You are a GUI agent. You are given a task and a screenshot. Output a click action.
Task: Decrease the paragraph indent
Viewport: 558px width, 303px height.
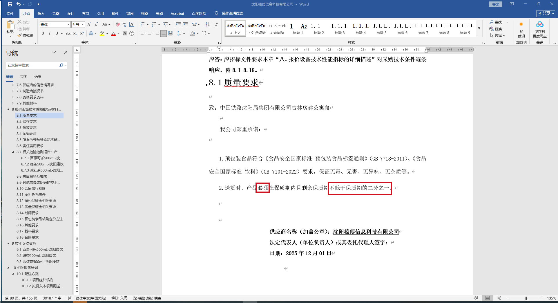pyautogui.click(x=178, y=24)
